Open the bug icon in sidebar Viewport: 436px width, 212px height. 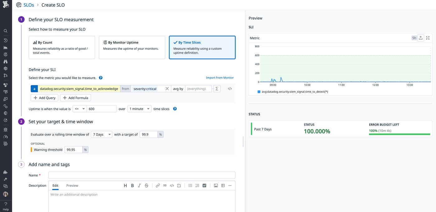point(6,129)
